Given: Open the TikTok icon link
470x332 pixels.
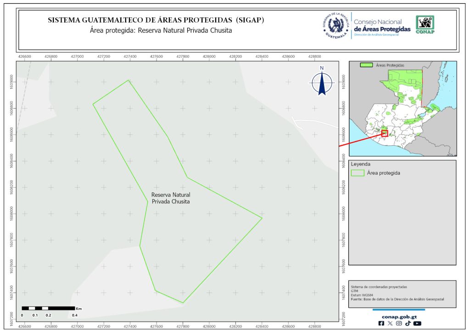Looking at the screenshot, I should click(x=408, y=323).
